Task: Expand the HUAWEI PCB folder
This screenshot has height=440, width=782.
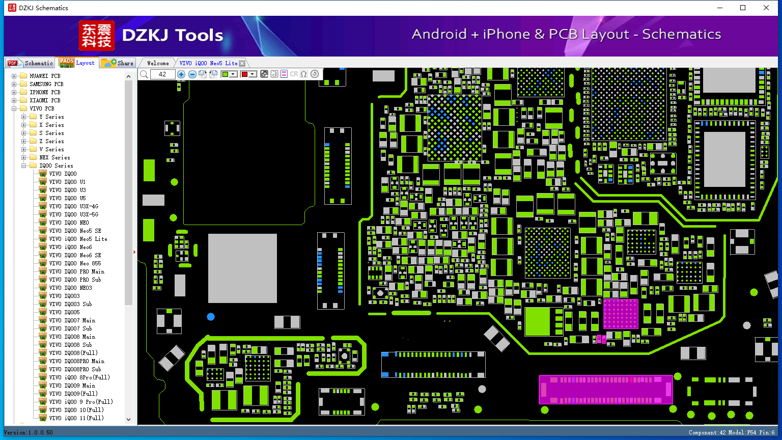Action: point(14,76)
